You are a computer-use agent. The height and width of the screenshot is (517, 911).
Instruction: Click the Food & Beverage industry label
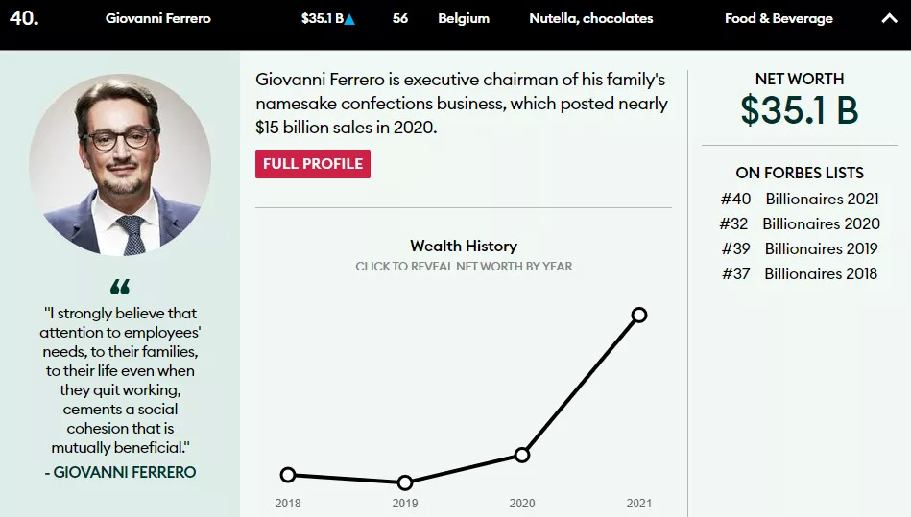779,18
